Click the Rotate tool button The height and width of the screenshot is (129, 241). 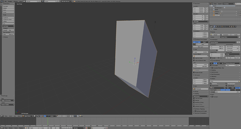coord(8,8)
